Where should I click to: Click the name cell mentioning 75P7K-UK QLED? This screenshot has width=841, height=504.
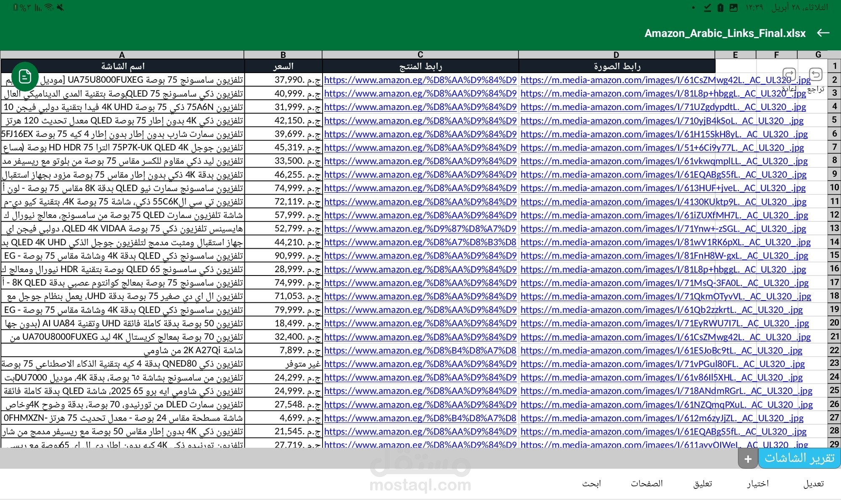[123, 147]
